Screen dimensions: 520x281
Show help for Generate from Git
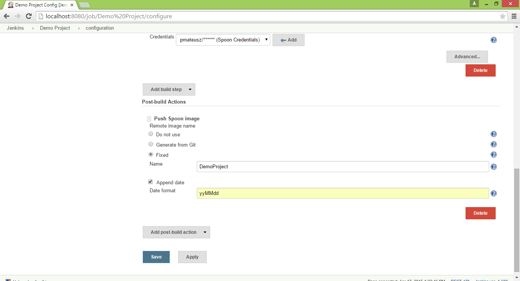tap(494, 144)
